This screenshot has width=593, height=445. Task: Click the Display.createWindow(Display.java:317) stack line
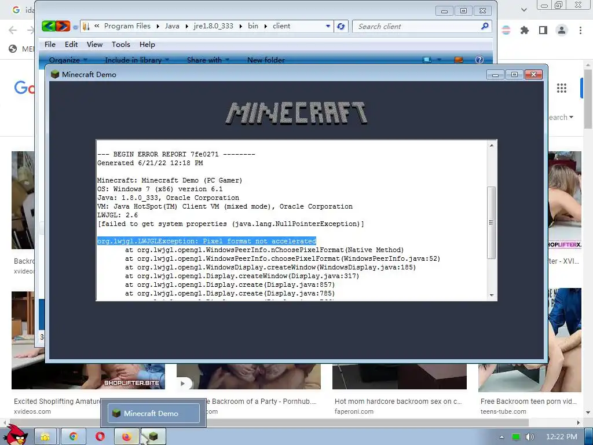242,276
